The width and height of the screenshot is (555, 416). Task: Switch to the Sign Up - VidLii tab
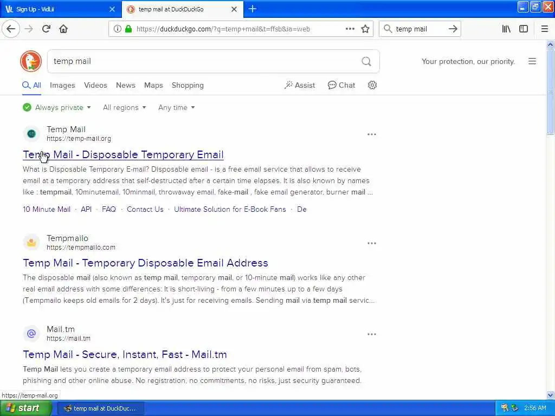coord(60,9)
